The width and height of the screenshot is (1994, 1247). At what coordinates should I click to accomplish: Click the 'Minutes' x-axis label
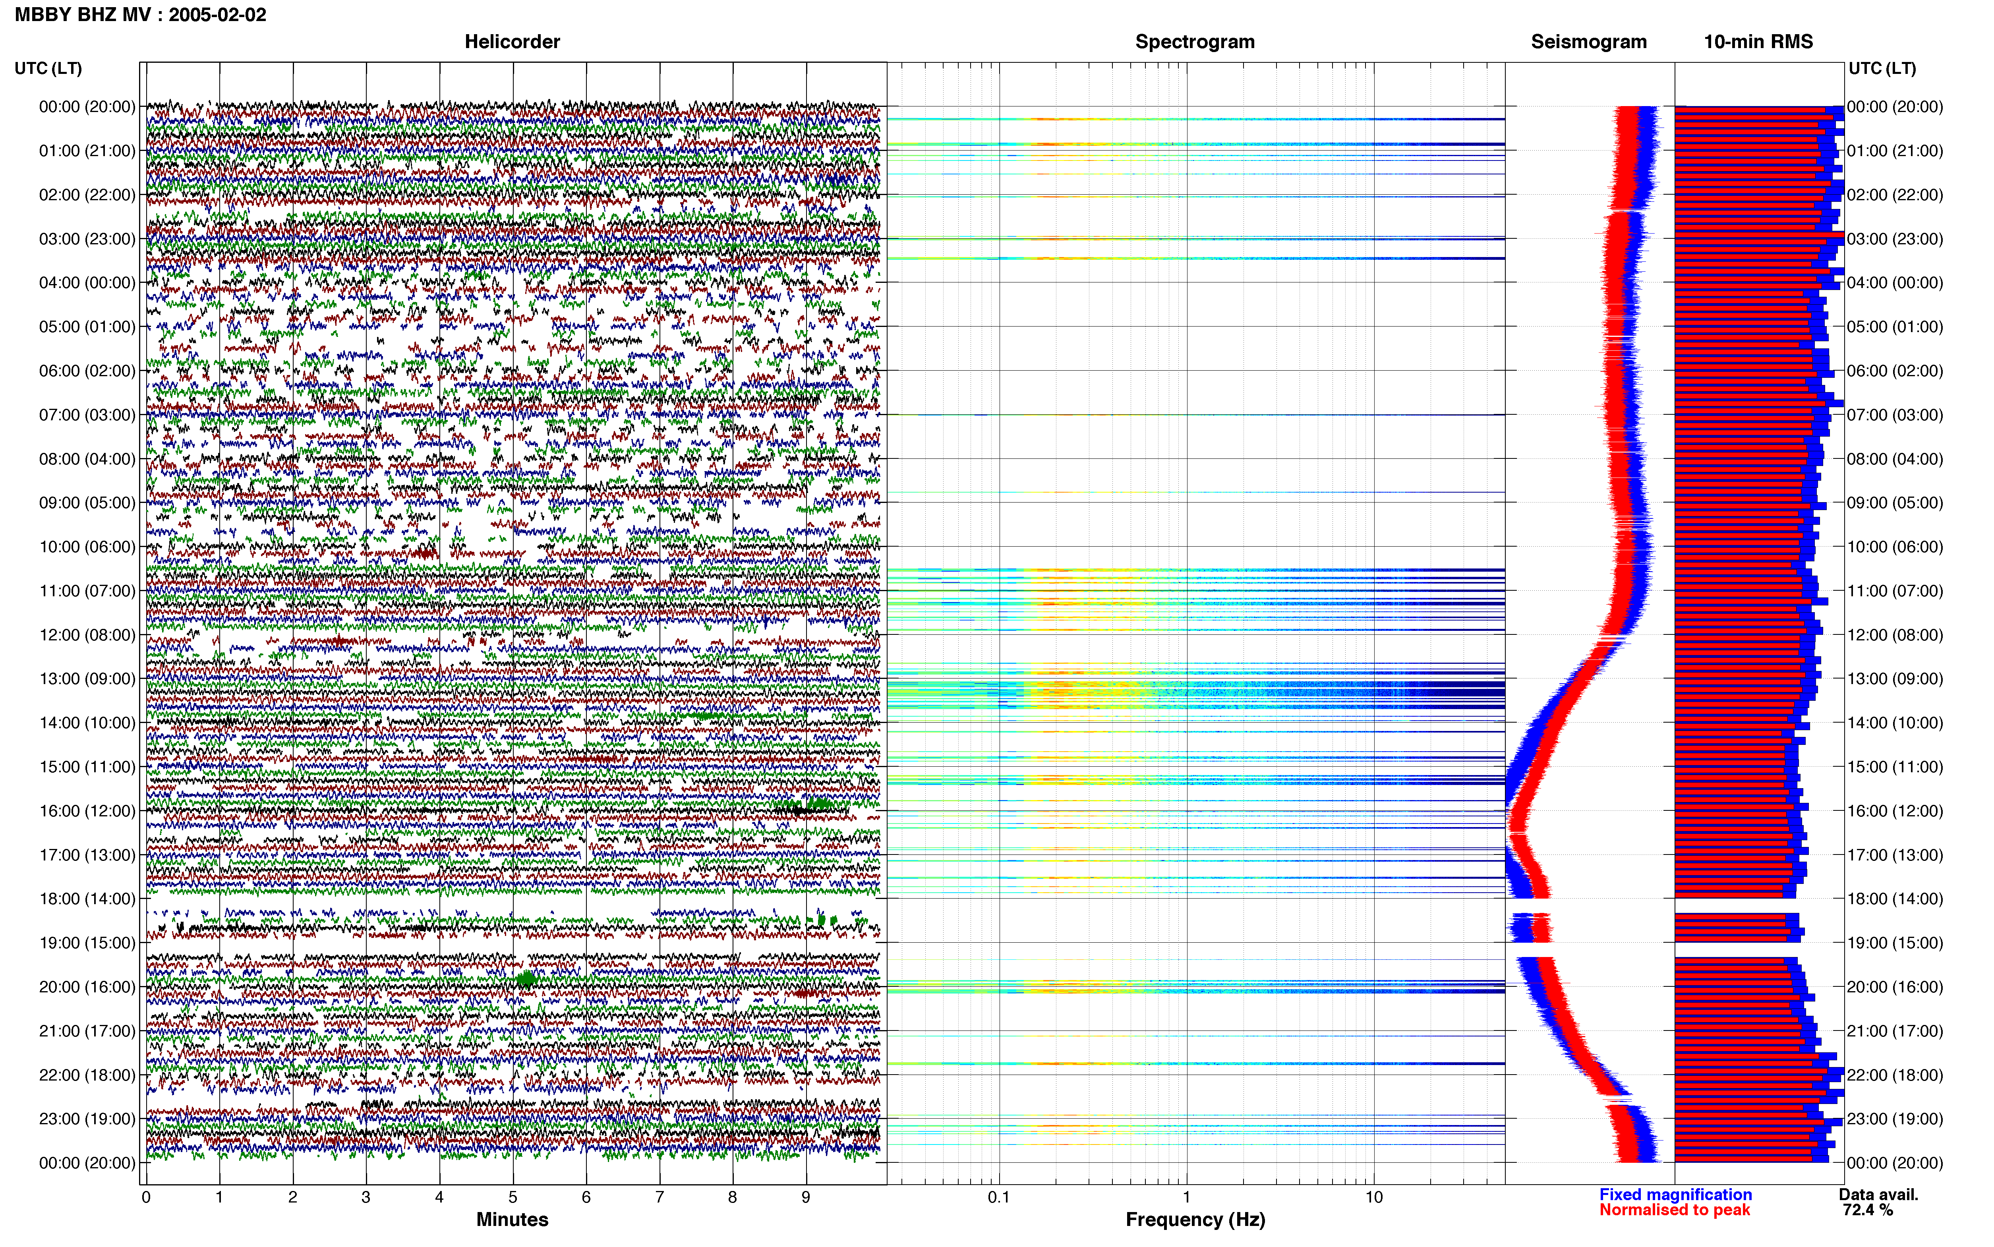pyautogui.click(x=512, y=1220)
